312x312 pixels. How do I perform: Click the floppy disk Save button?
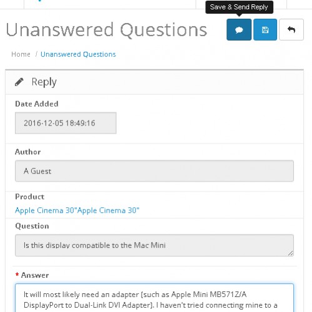[265, 29]
